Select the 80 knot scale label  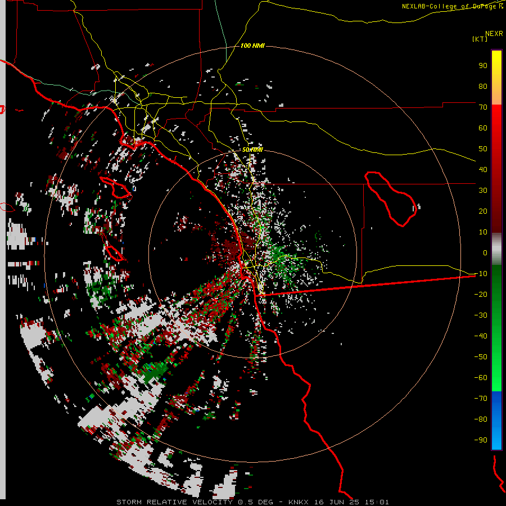pos(483,86)
